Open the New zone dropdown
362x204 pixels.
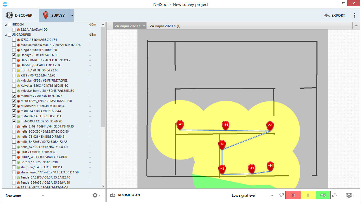(25, 195)
